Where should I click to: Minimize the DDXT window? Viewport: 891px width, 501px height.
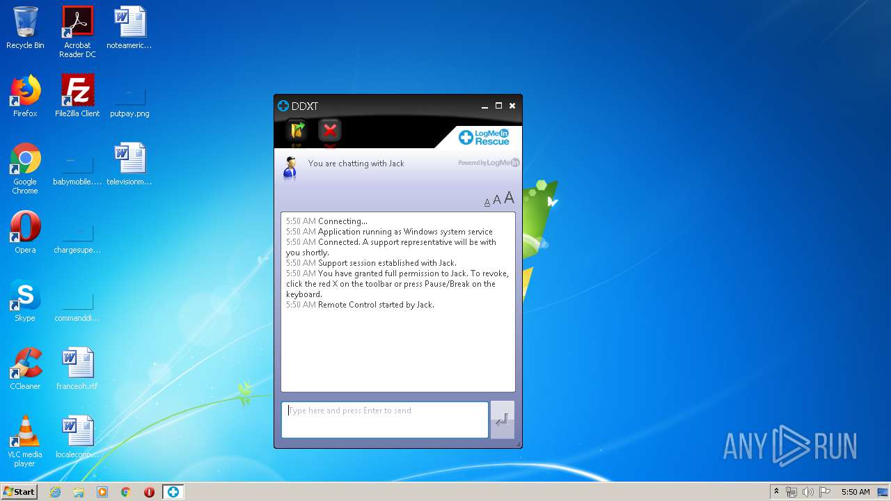tap(485, 106)
